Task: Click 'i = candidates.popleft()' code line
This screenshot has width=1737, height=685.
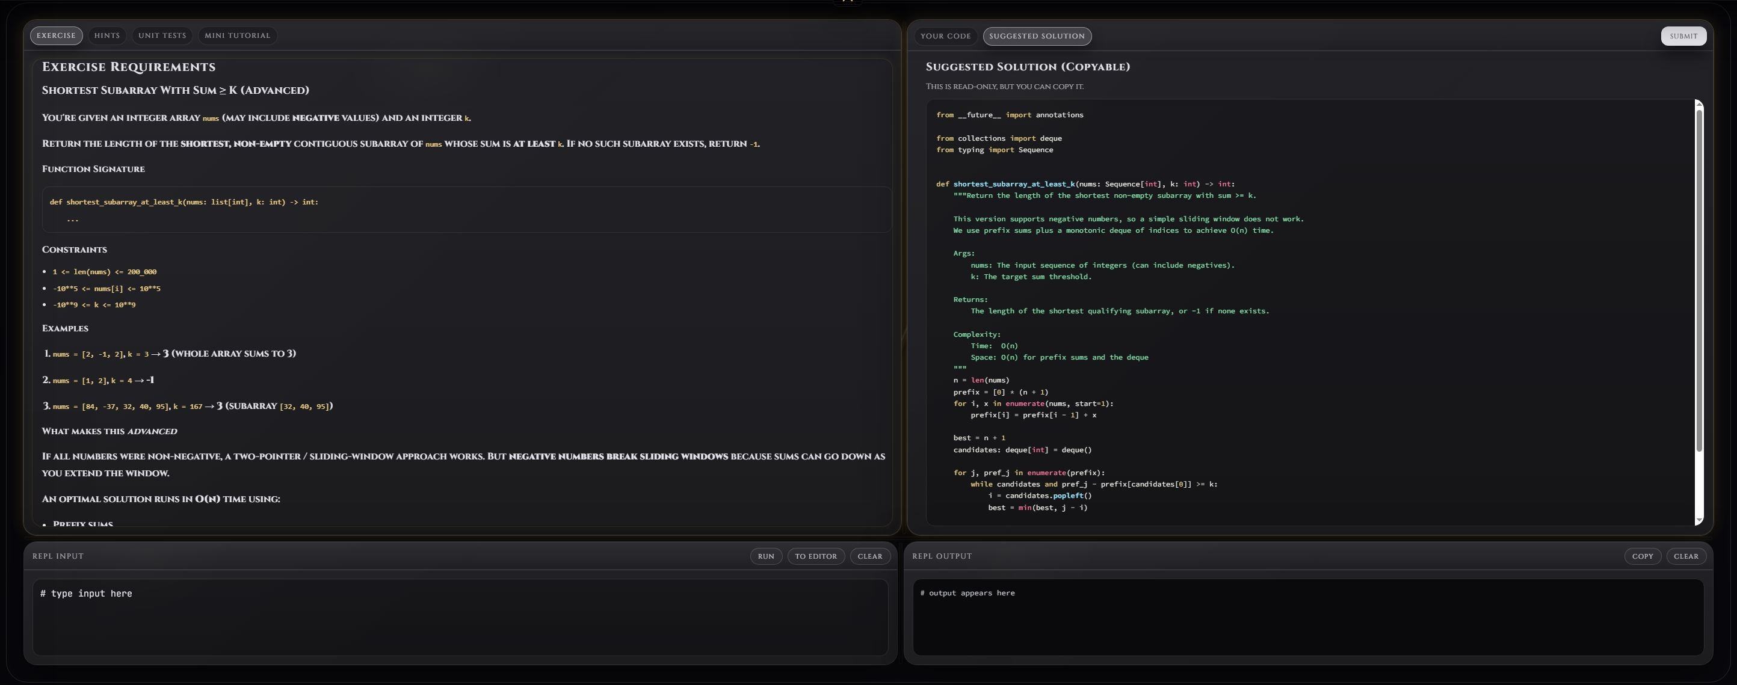Action: (x=1040, y=496)
